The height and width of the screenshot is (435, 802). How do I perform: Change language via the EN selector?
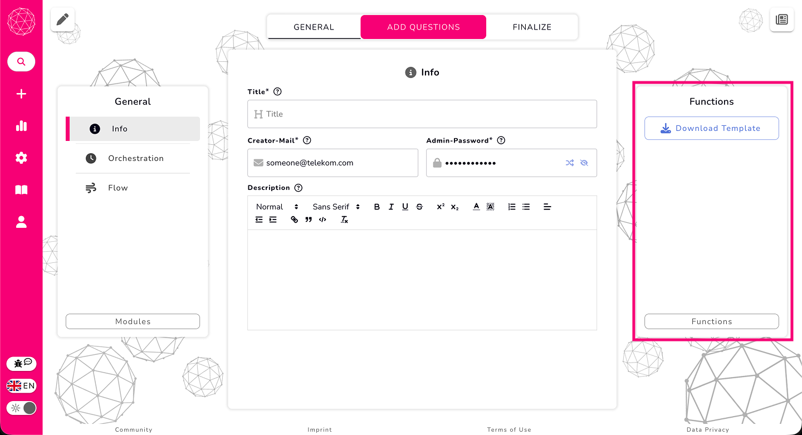[x=21, y=385]
